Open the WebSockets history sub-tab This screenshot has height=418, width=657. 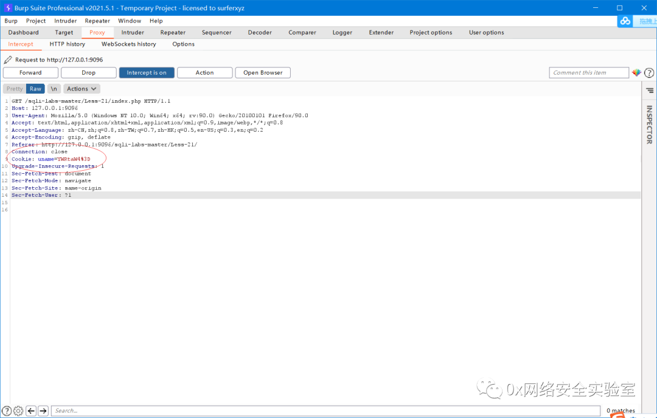[x=128, y=44]
